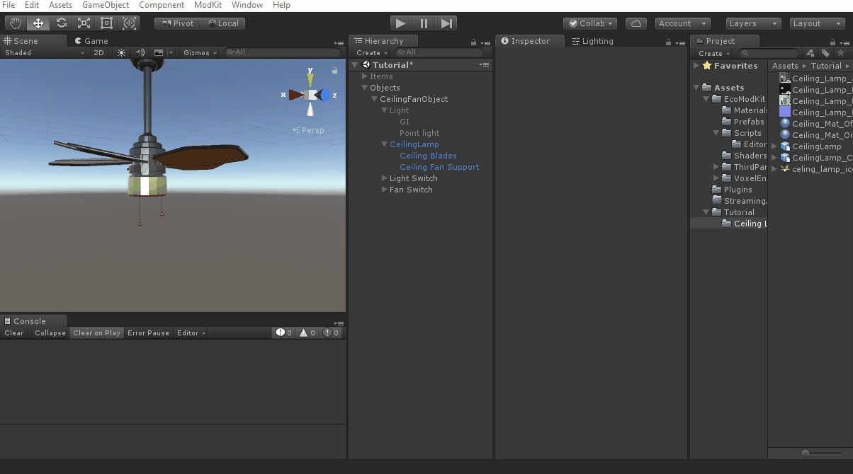Open the Cloud services icon
The width and height of the screenshot is (853, 474).
pos(636,23)
